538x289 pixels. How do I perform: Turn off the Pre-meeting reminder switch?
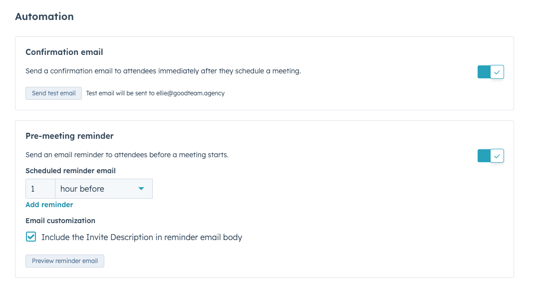tap(490, 156)
